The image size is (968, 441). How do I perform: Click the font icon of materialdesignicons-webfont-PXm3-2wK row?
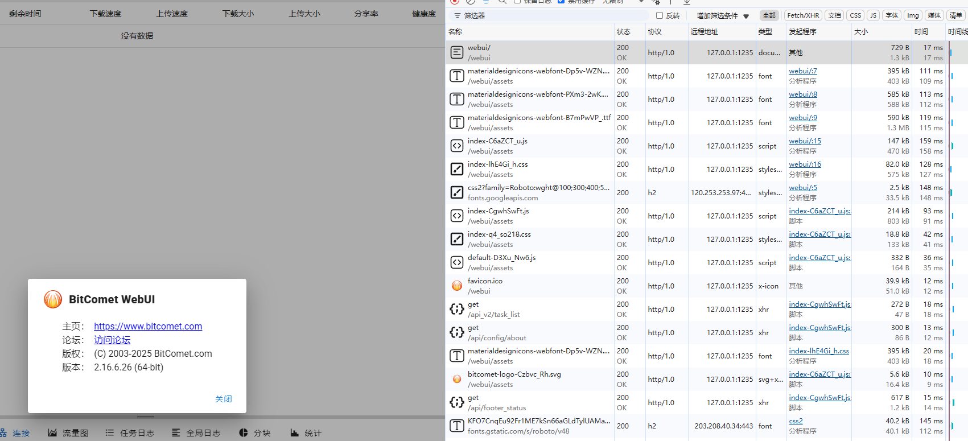point(456,99)
